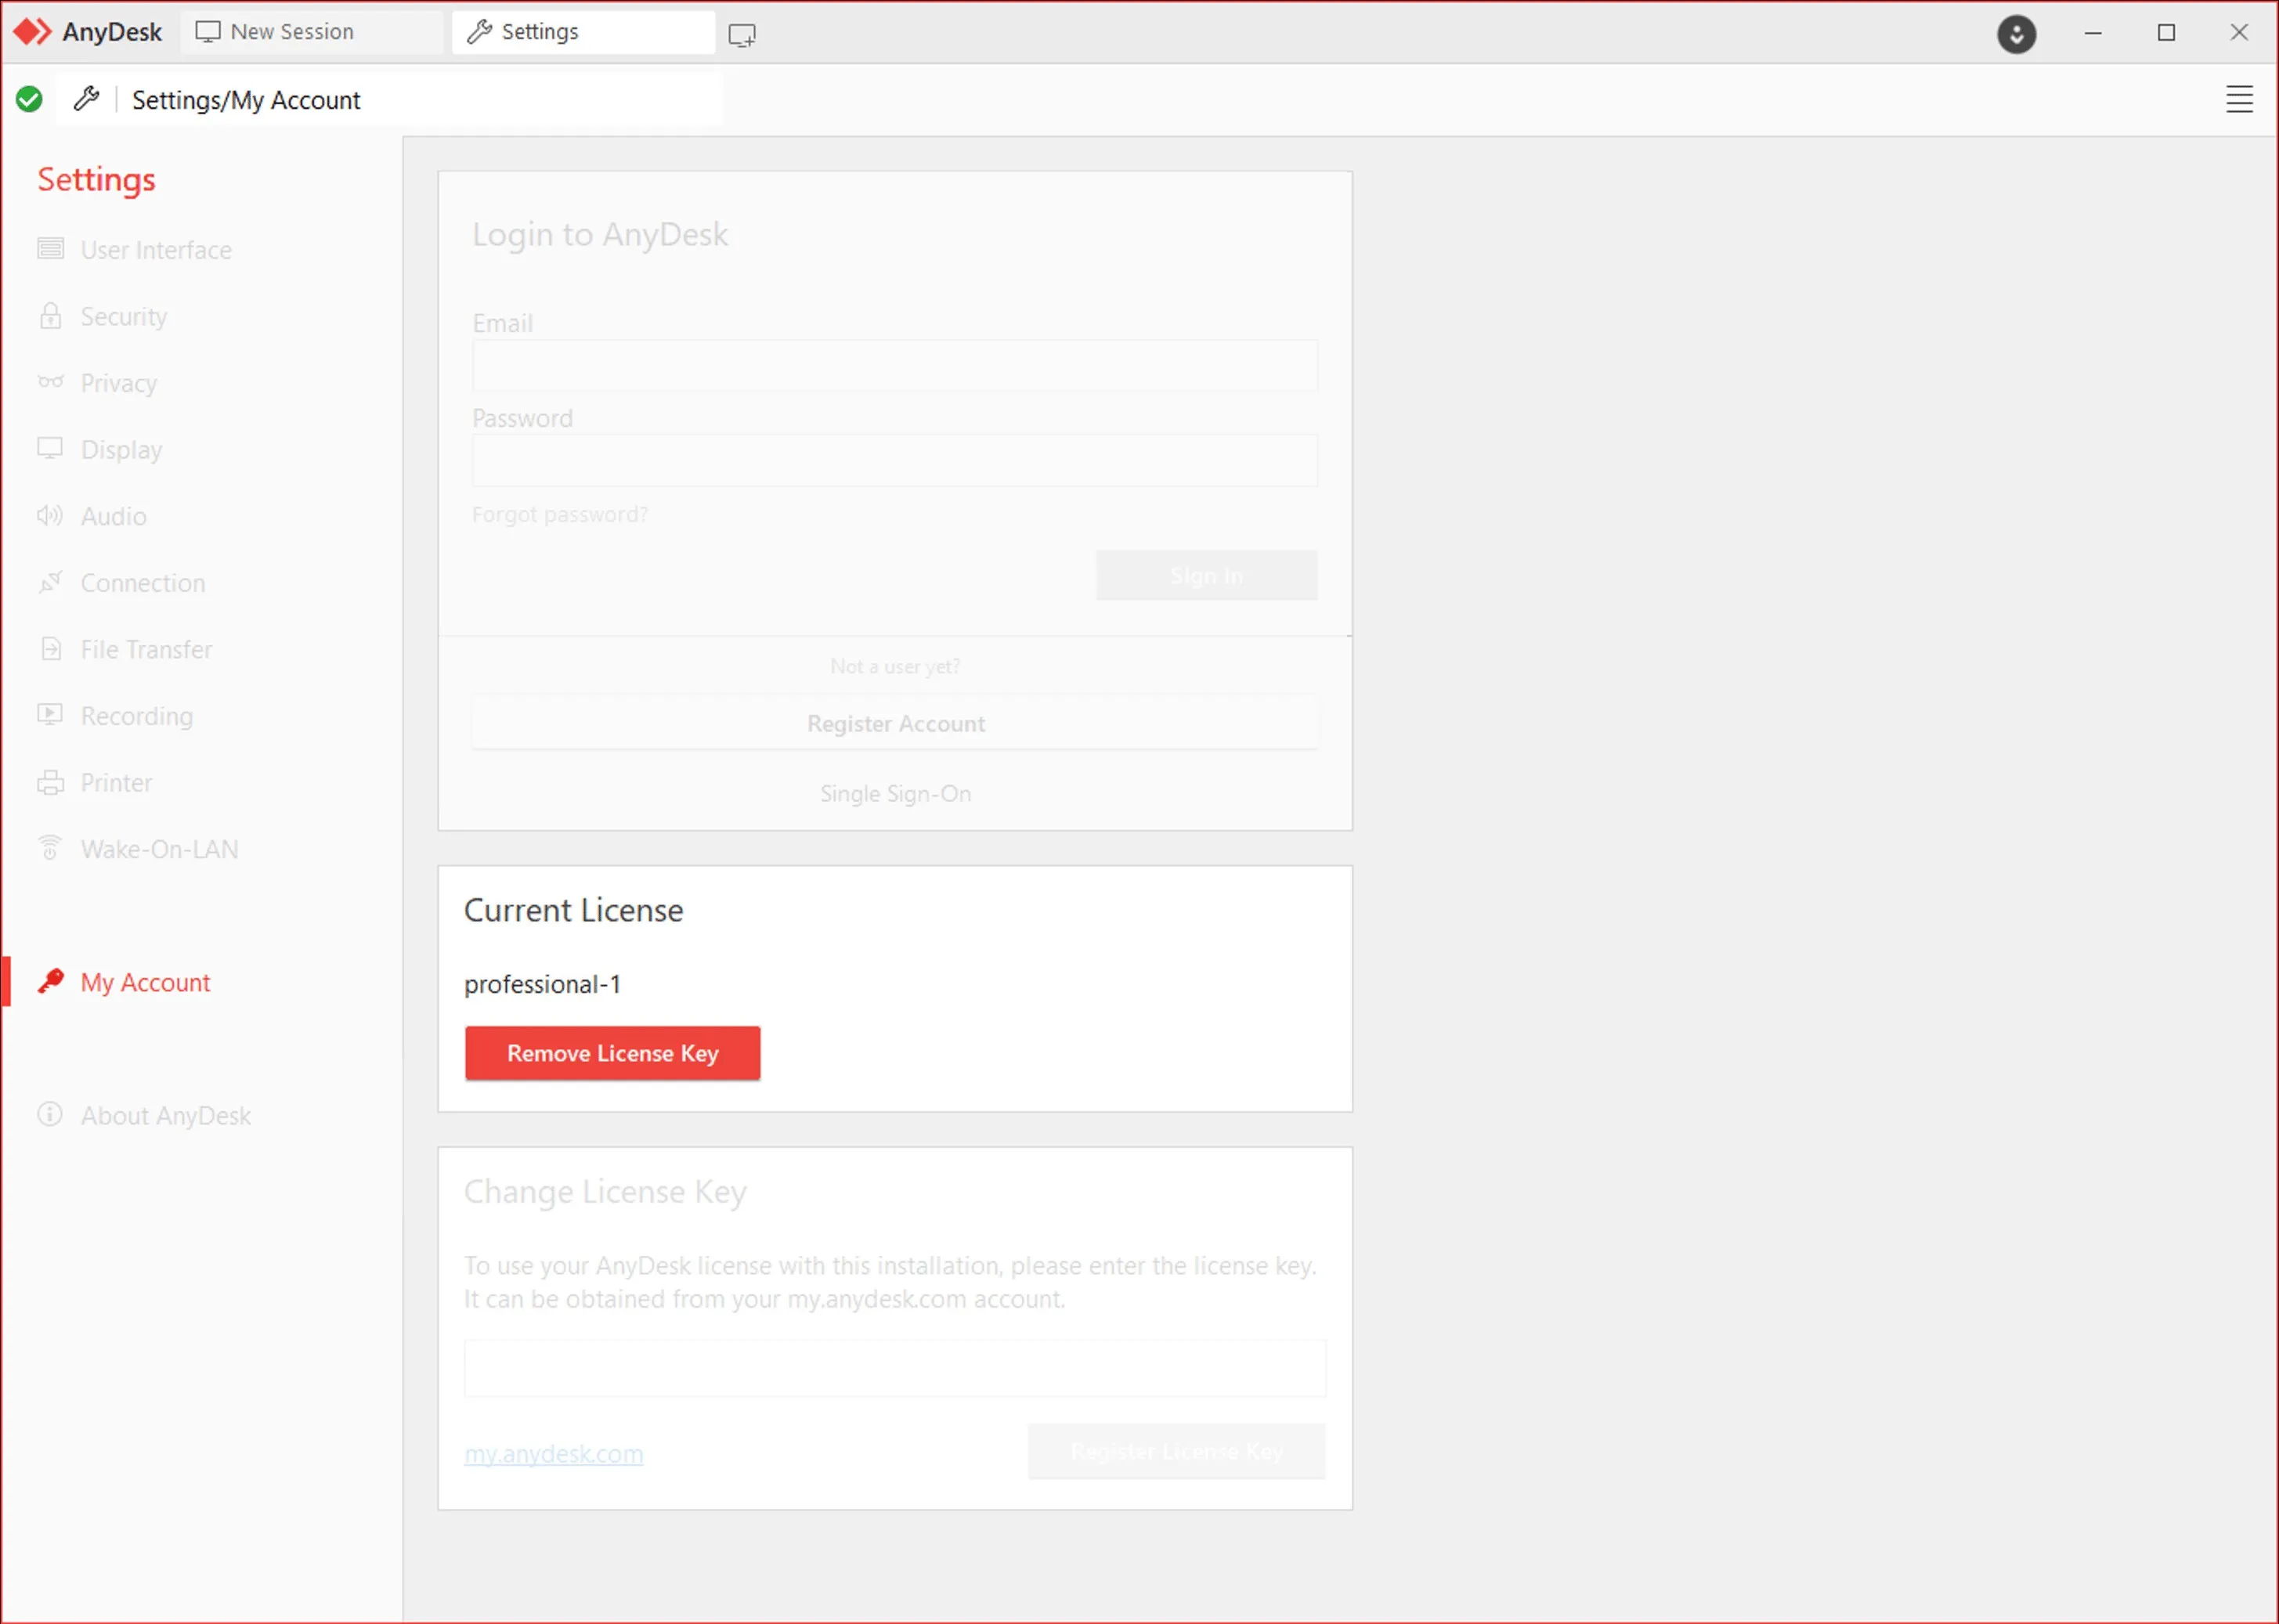Open the User Interface settings section
This screenshot has height=1624, width=2279.
(156, 250)
